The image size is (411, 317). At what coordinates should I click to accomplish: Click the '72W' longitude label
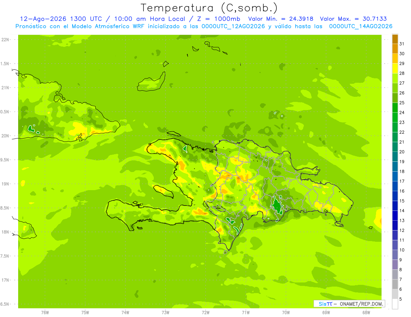206,313
